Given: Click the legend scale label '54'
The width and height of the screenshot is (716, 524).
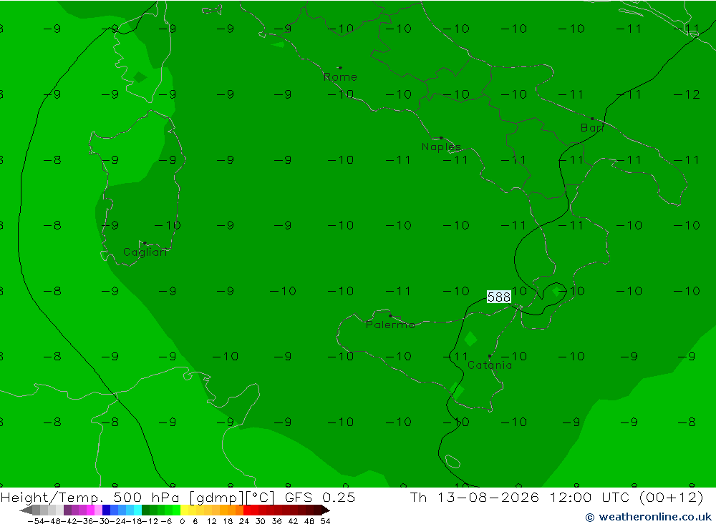Looking at the screenshot, I should coord(325,521).
